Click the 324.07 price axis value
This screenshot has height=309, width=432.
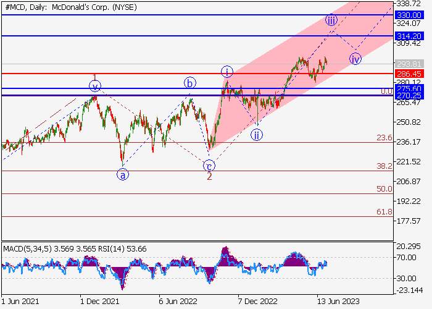(409, 23)
